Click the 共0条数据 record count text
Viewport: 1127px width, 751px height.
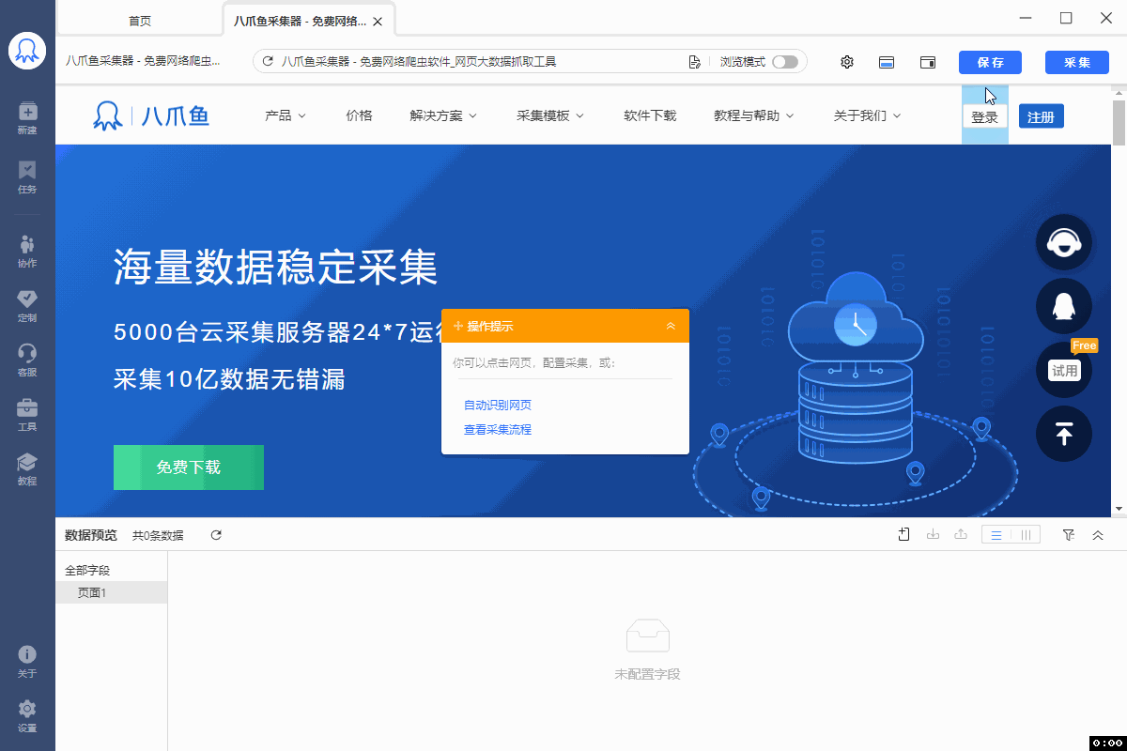[x=158, y=535]
